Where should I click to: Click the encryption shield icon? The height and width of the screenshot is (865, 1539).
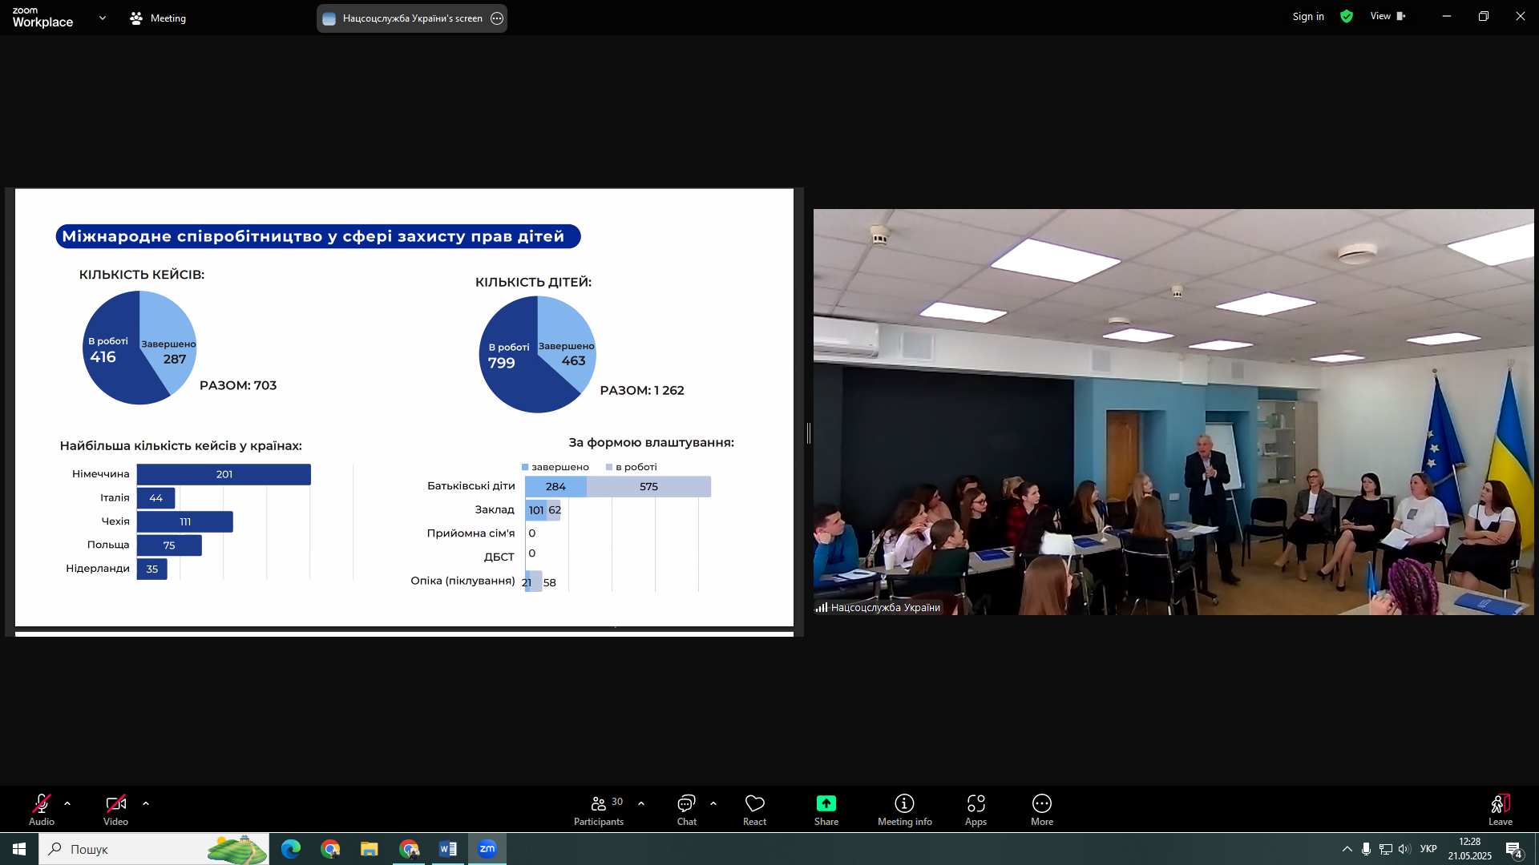(x=1347, y=16)
